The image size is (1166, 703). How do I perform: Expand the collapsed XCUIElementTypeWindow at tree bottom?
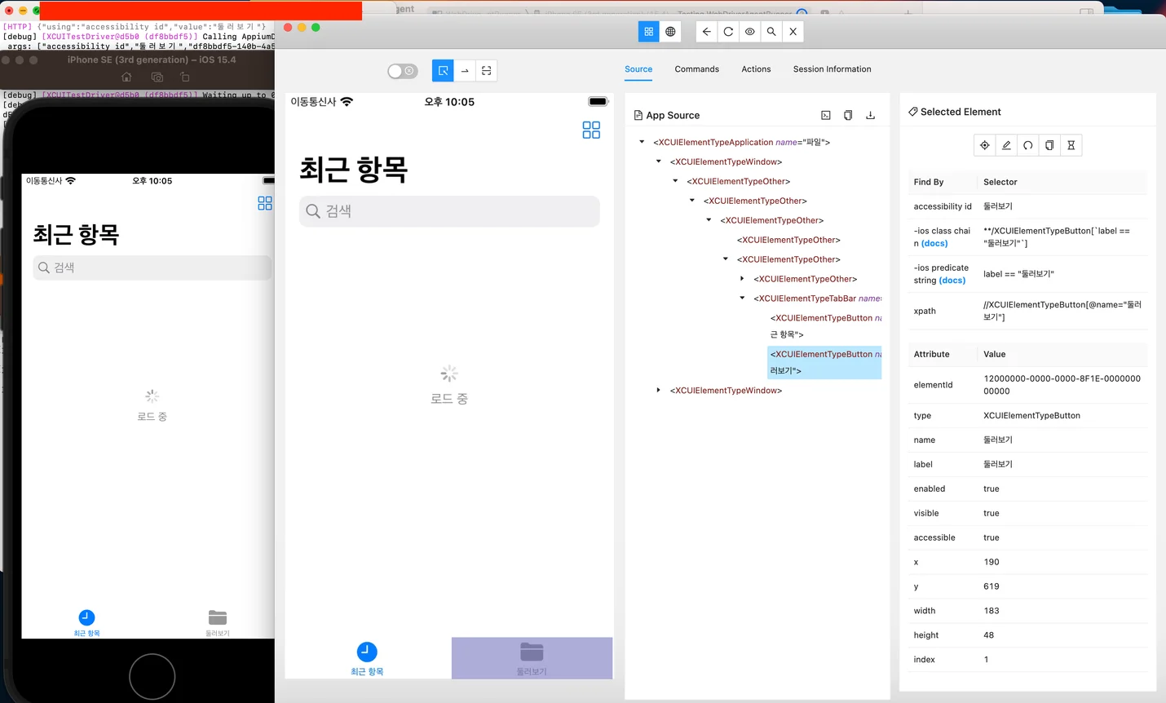659,391
